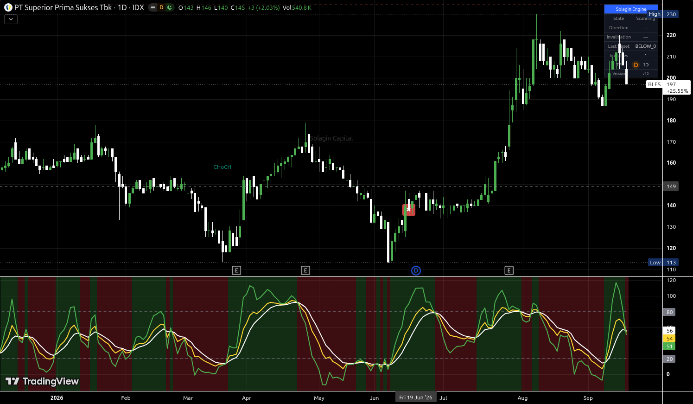Click the CHoCH label on chart
The image size is (693, 404).
tap(222, 167)
